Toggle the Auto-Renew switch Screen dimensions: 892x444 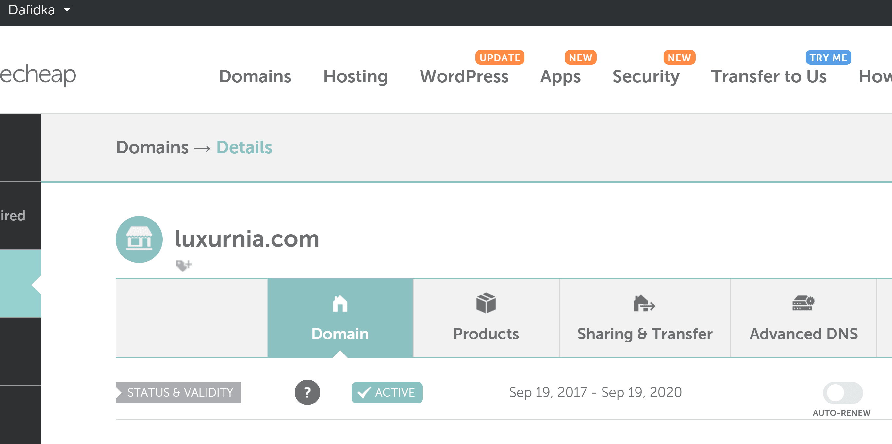point(842,393)
